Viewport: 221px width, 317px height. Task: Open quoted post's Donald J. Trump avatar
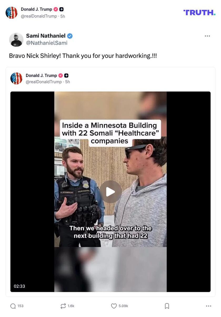coord(16,79)
